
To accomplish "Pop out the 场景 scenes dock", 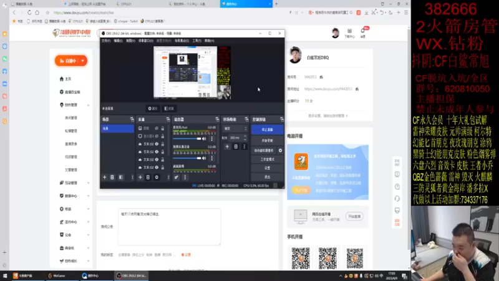I will [132, 119].
